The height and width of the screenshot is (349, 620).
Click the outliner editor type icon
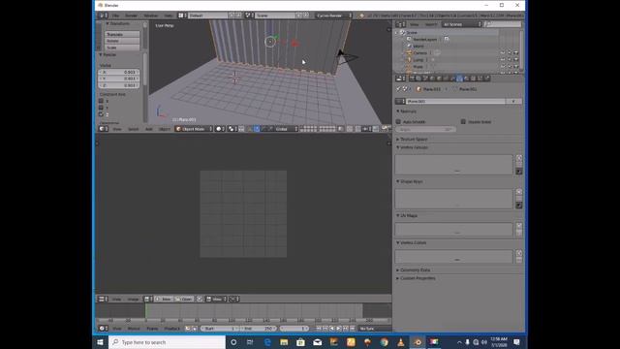pyautogui.click(x=400, y=24)
